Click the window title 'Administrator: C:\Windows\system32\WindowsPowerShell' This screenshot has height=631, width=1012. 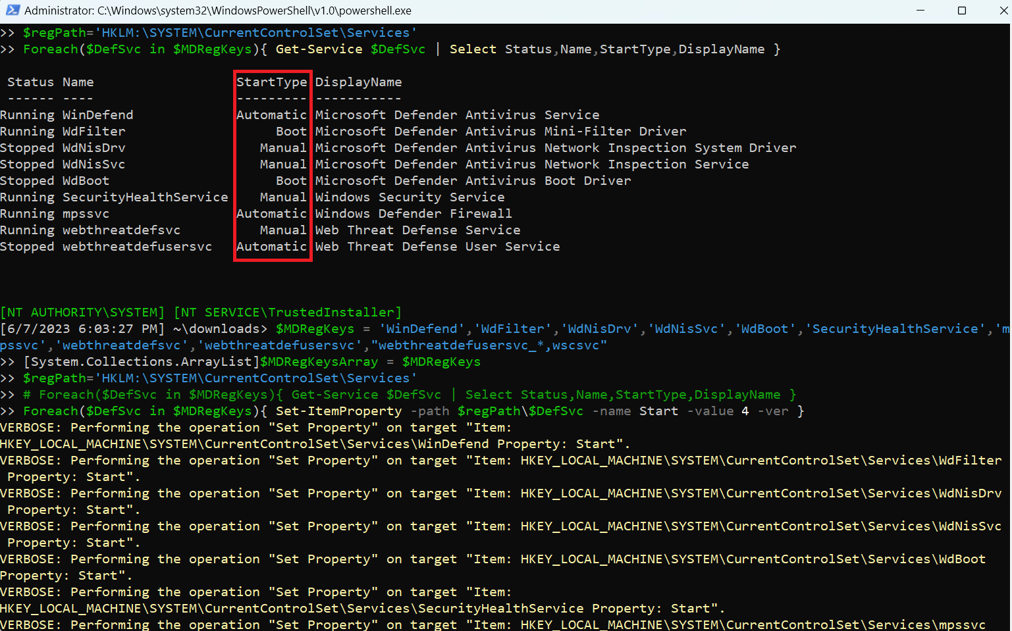[218, 11]
